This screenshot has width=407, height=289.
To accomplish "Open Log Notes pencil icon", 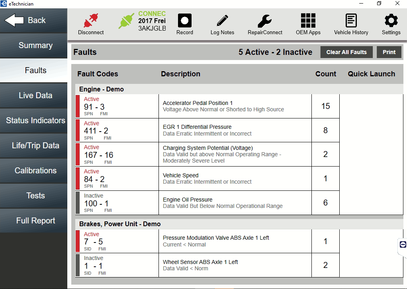I will 223,21.
